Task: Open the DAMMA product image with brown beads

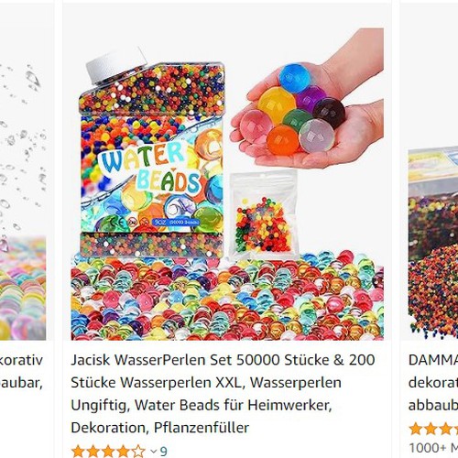Action: [433, 243]
